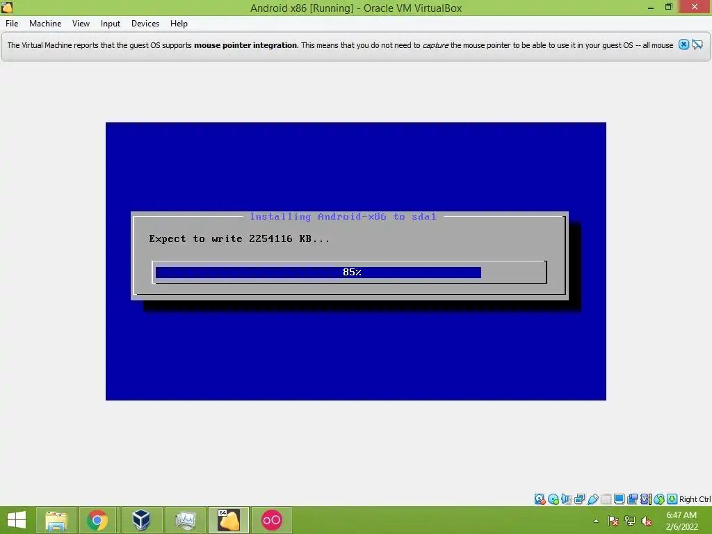The width and height of the screenshot is (712, 534).
Task: Click the 'Expect to write 2254116 KB...' text
Action: [x=239, y=239]
